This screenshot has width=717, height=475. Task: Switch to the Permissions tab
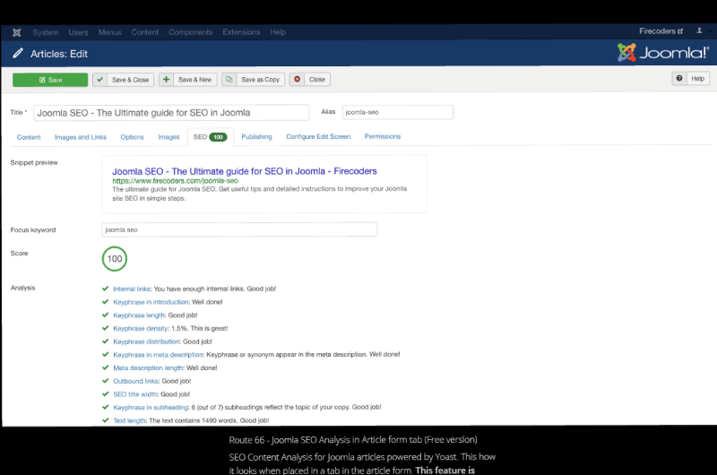pos(383,137)
